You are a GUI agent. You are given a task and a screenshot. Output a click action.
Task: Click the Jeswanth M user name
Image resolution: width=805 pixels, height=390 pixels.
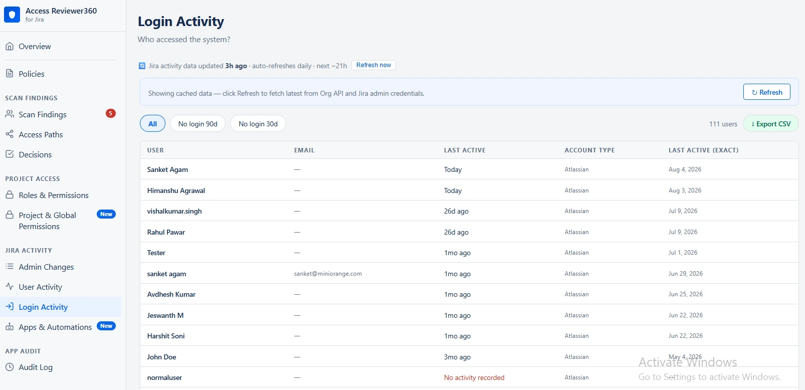165,315
